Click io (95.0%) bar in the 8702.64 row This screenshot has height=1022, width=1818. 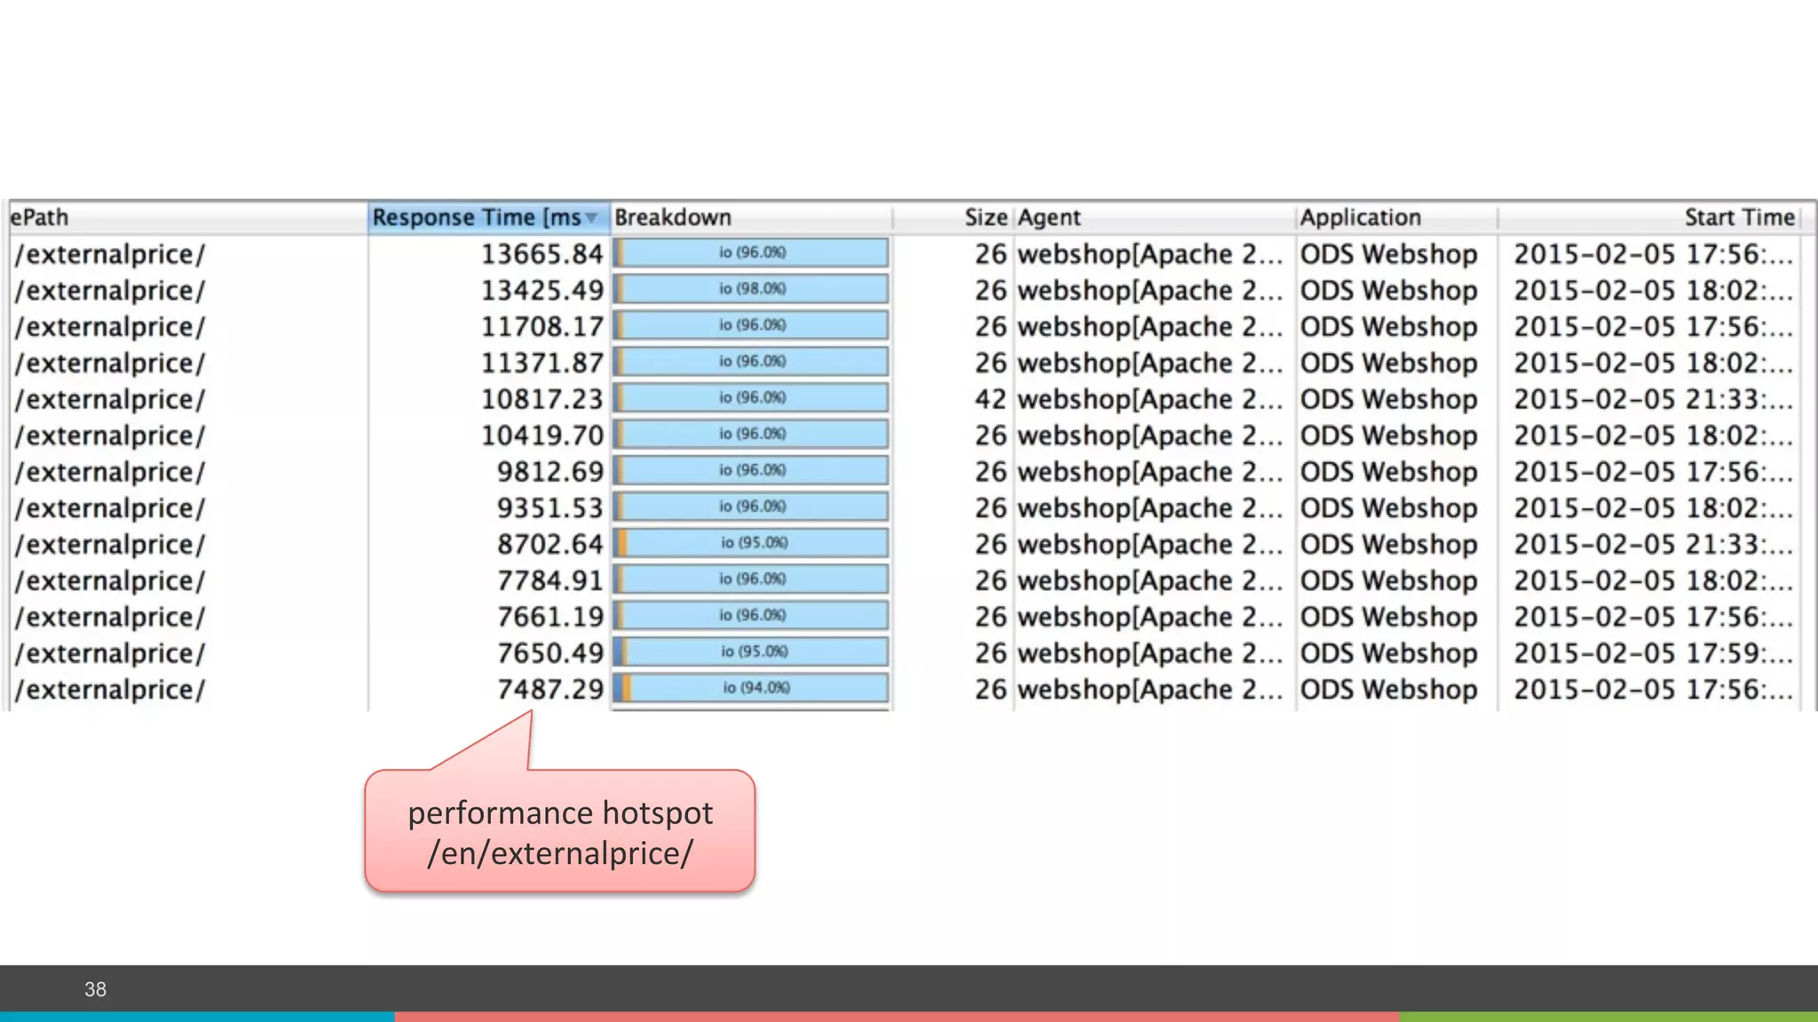pyautogui.click(x=751, y=543)
